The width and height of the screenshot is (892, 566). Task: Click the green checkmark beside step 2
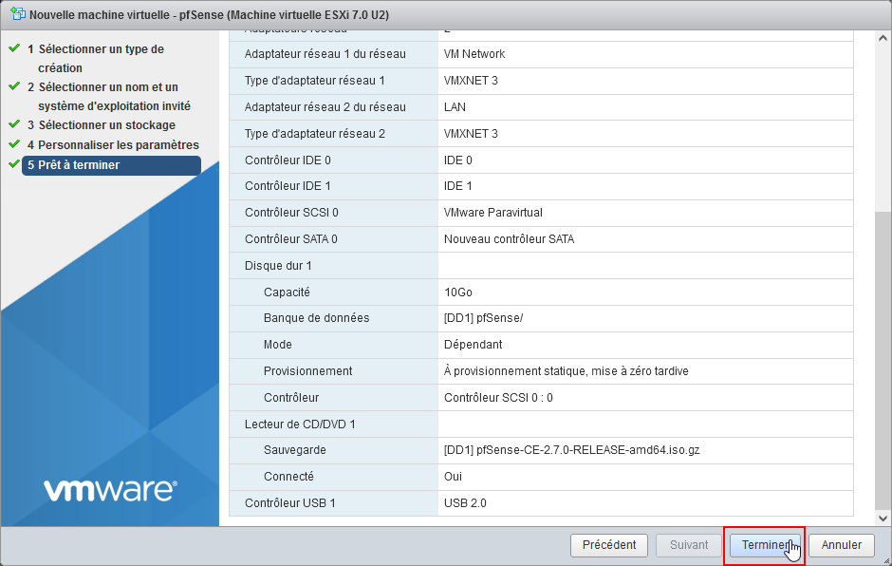pyautogui.click(x=14, y=86)
